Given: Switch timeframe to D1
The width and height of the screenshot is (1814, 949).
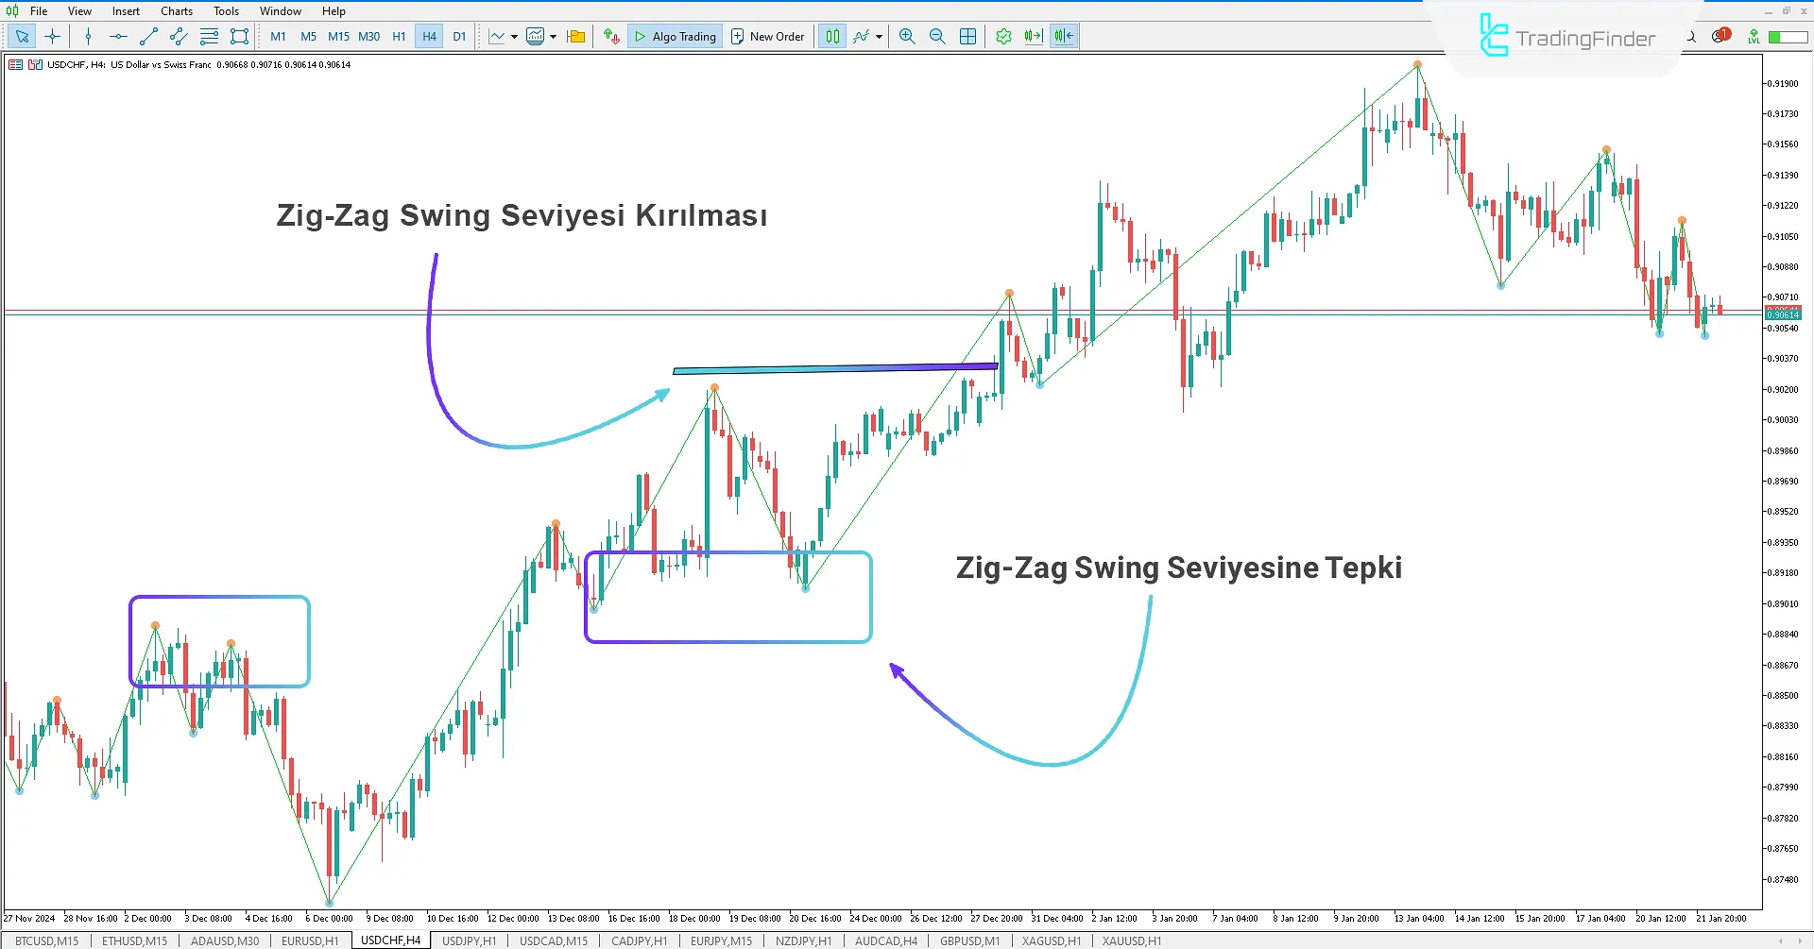Looking at the screenshot, I should [x=459, y=36].
